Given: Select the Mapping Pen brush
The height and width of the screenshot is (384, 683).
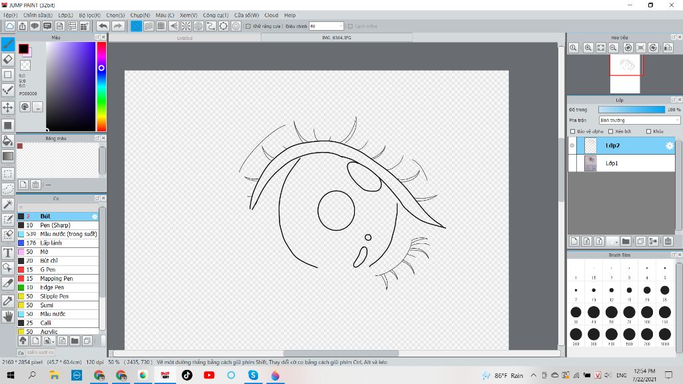Looking at the screenshot, I should point(58,279).
